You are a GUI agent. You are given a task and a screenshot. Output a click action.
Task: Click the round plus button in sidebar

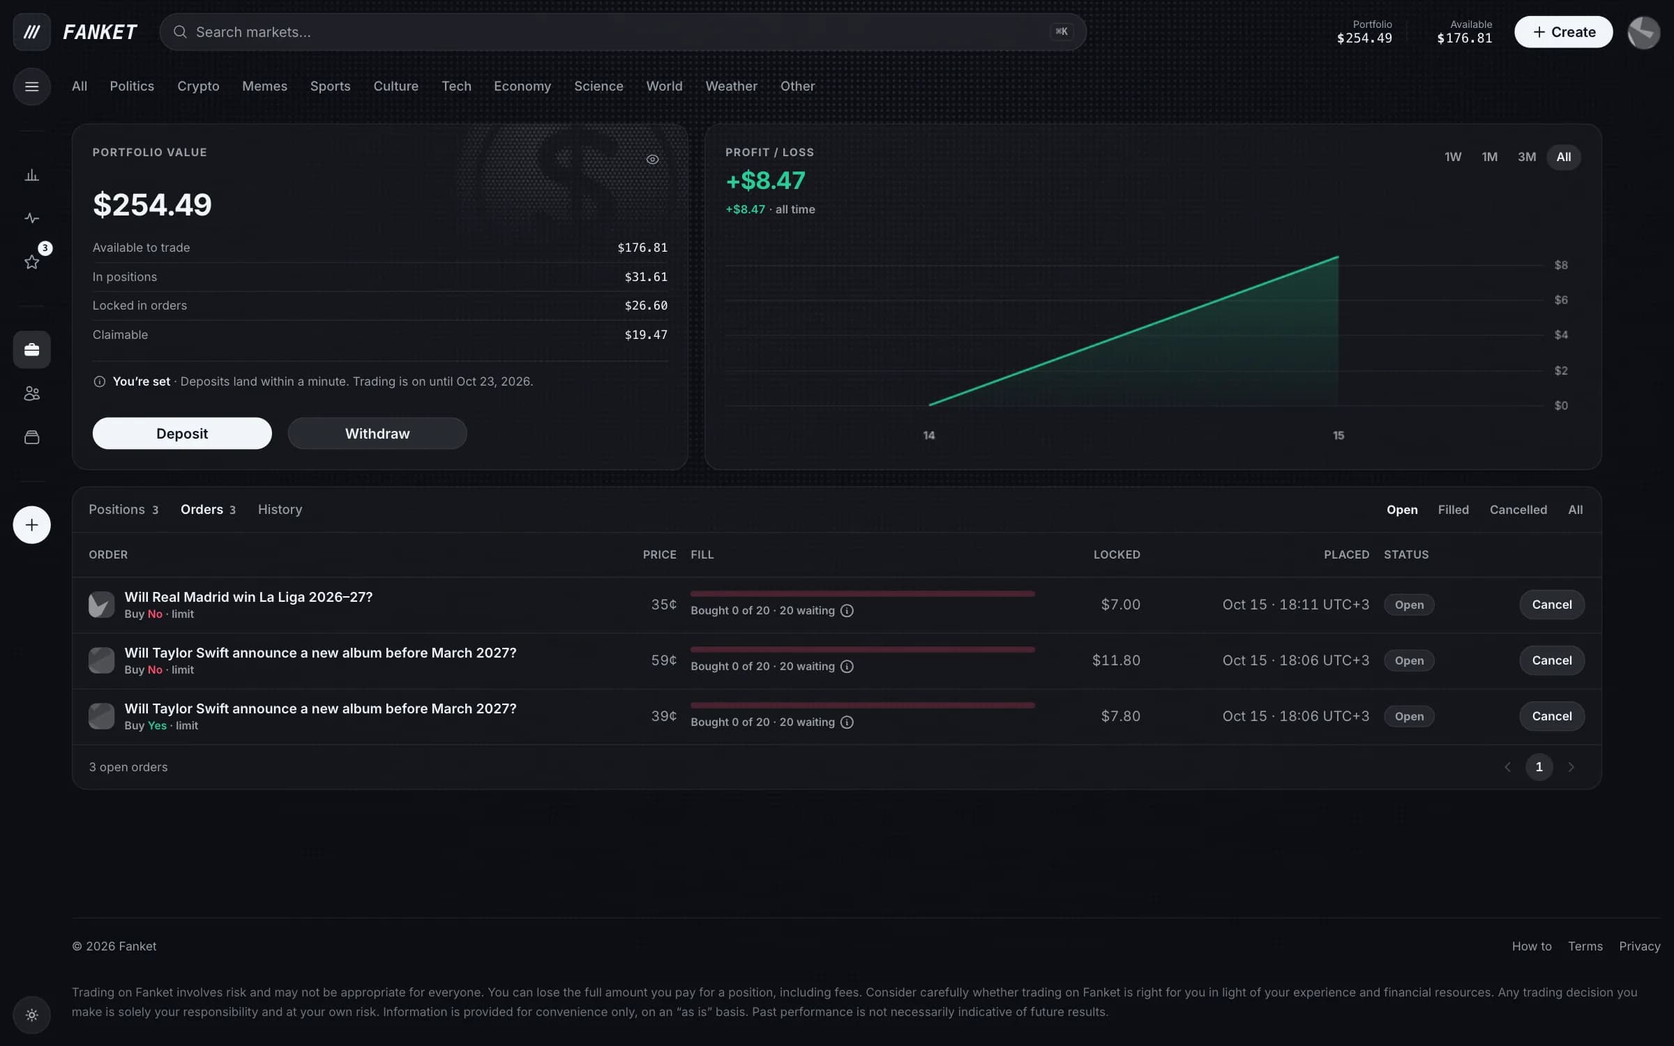31,524
